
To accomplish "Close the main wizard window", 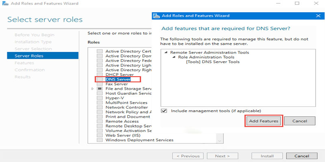I will point(316,3).
